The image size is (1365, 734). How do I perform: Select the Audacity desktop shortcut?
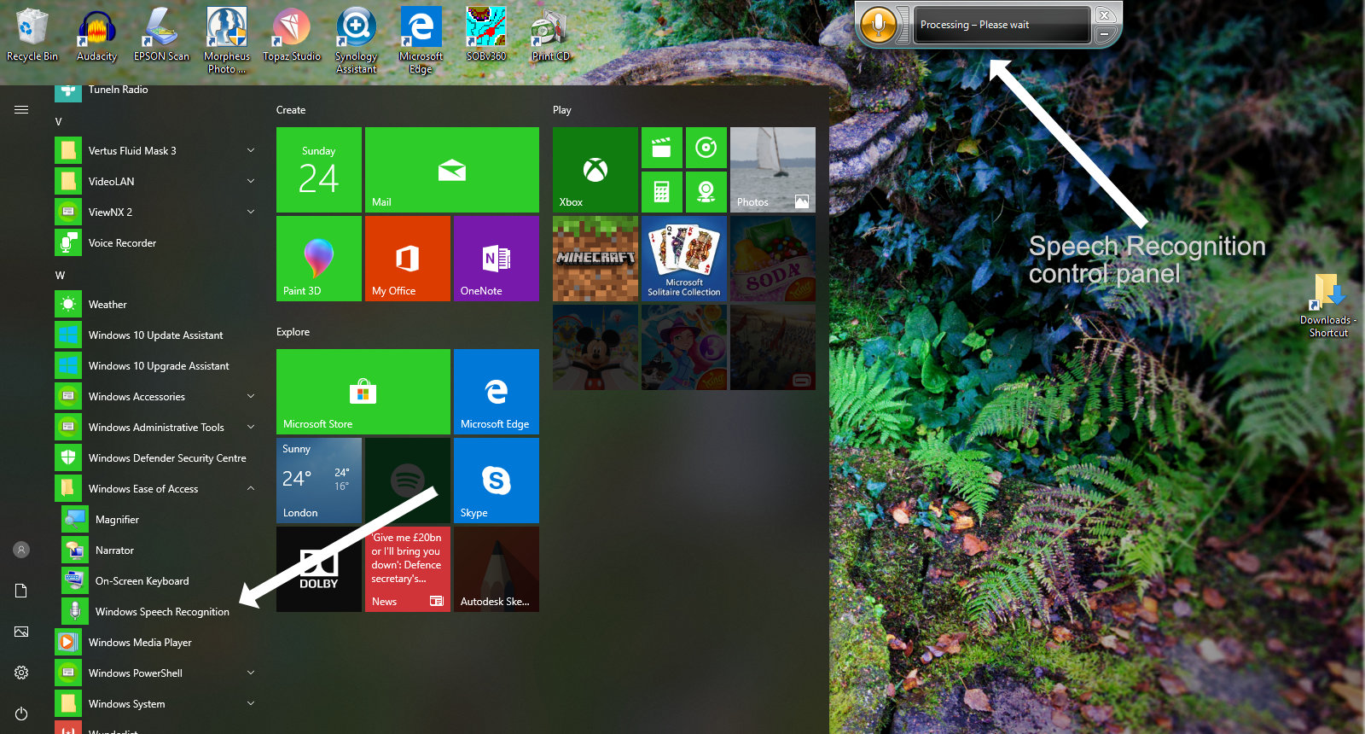(x=96, y=35)
